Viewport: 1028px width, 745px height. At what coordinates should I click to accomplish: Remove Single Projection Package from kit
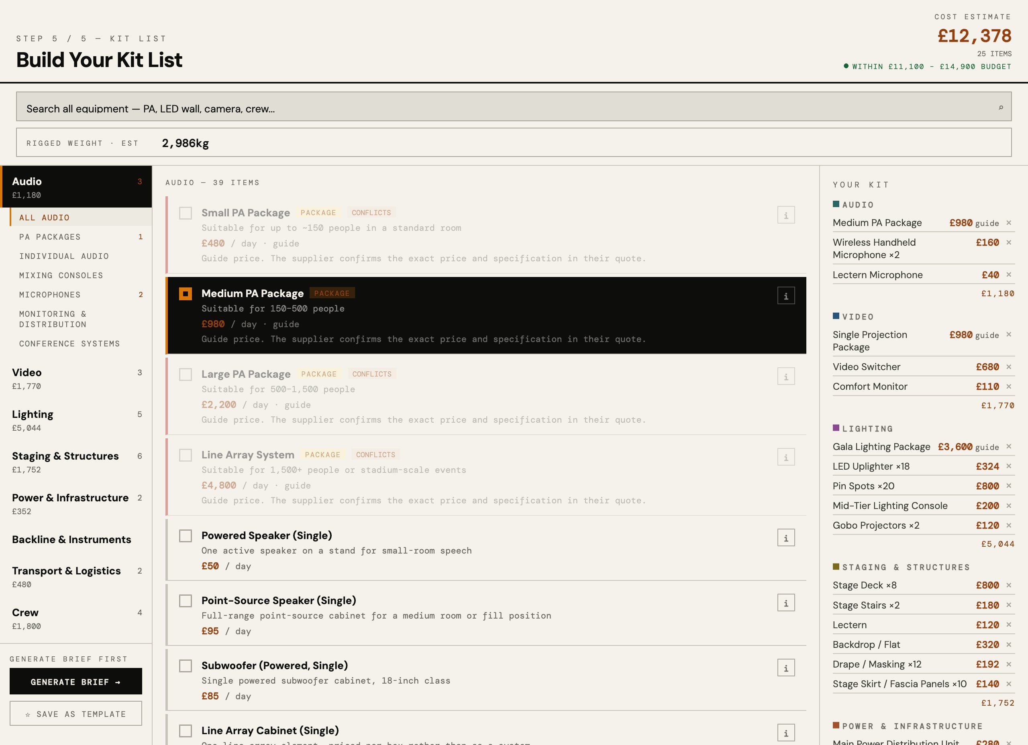pyautogui.click(x=1009, y=334)
